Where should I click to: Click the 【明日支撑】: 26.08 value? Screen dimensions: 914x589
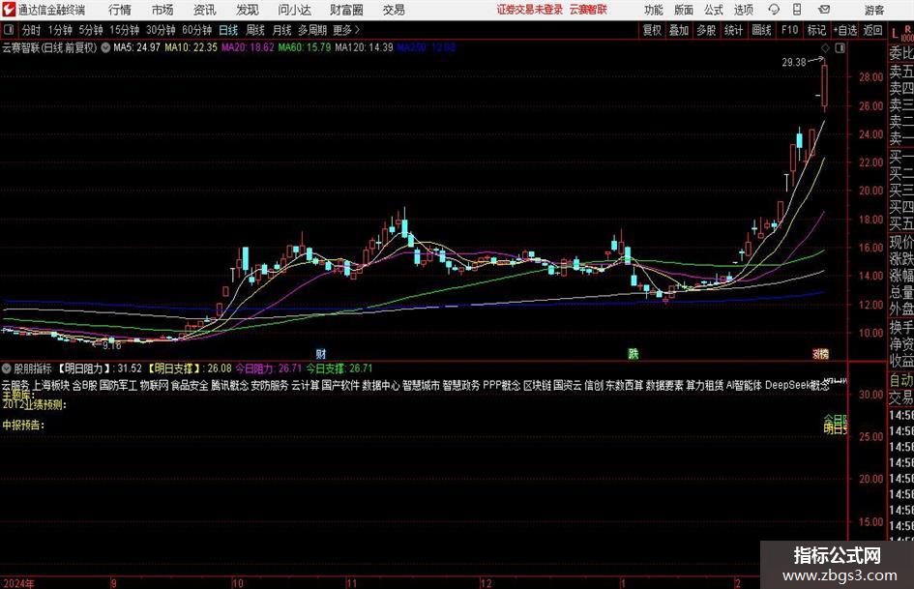189,368
